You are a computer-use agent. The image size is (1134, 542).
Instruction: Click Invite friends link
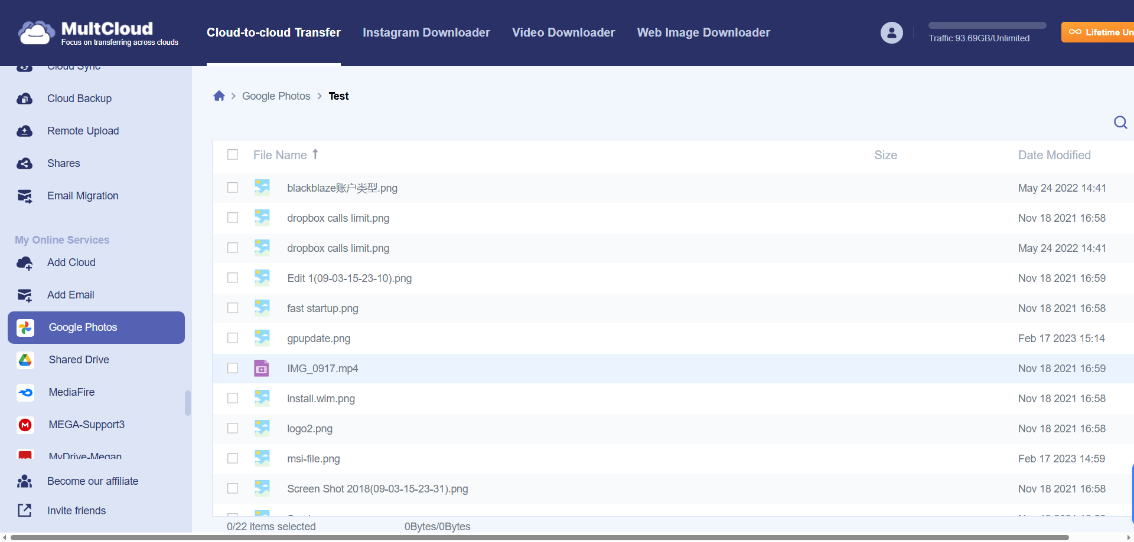[x=77, y=511]
